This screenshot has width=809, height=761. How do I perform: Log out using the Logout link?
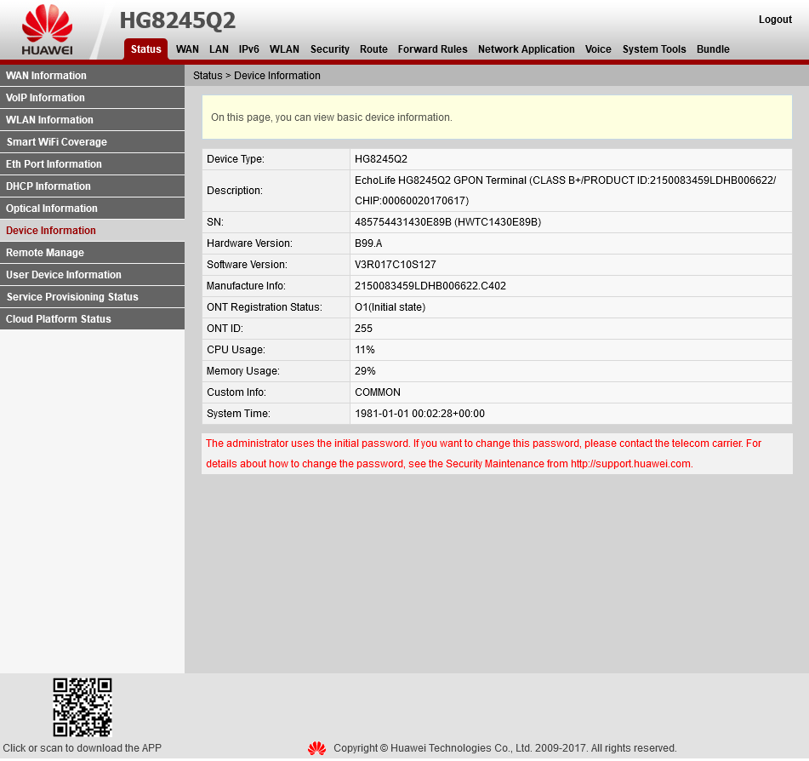pyautogui.click(x=775, y=20)
